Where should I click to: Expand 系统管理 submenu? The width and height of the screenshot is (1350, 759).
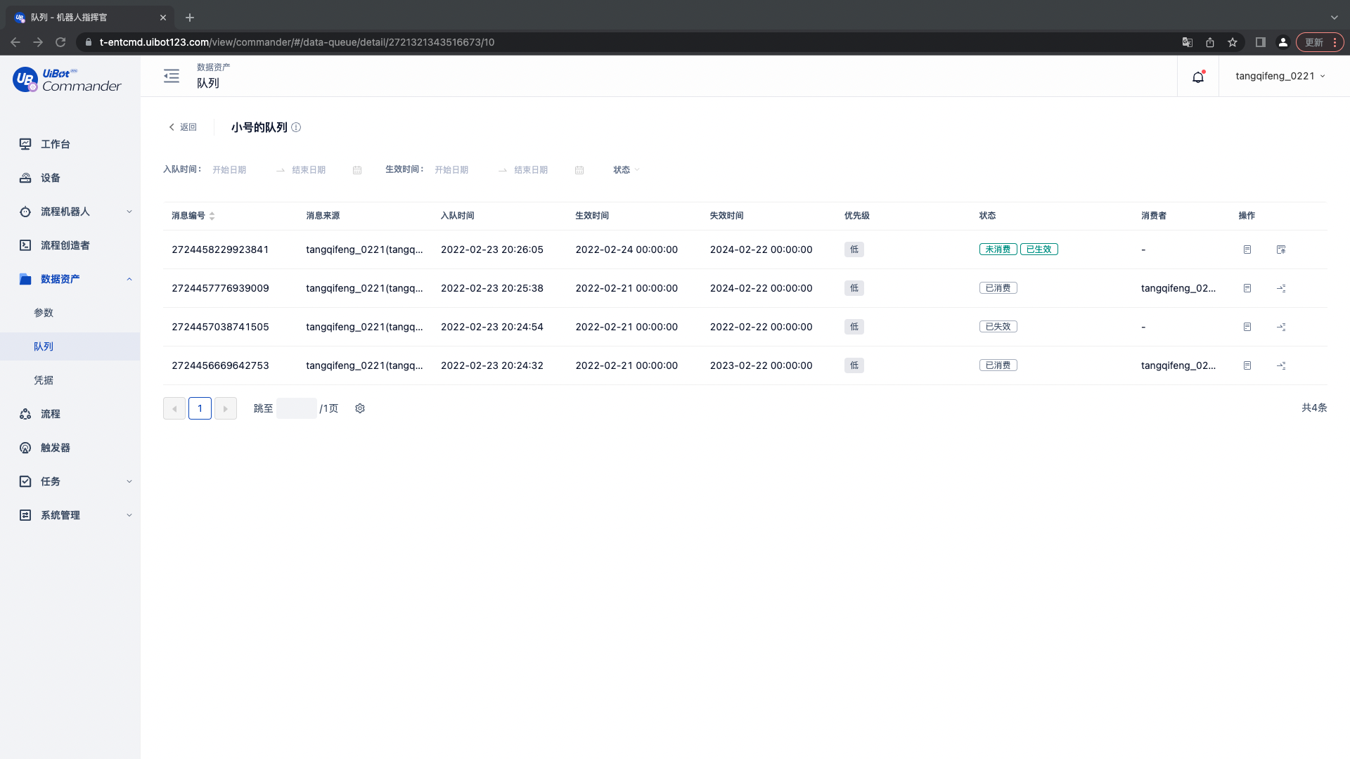[129, 515]
